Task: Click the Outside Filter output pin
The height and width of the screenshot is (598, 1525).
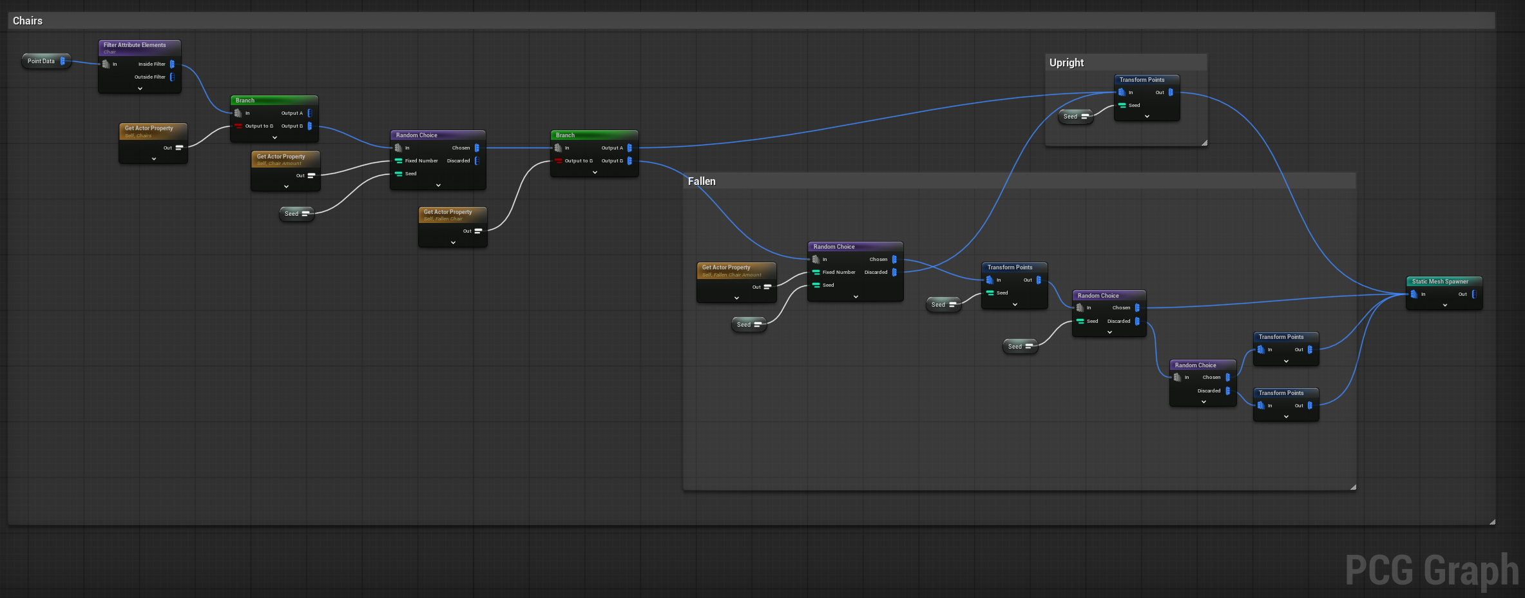Action: click(172, 77)
